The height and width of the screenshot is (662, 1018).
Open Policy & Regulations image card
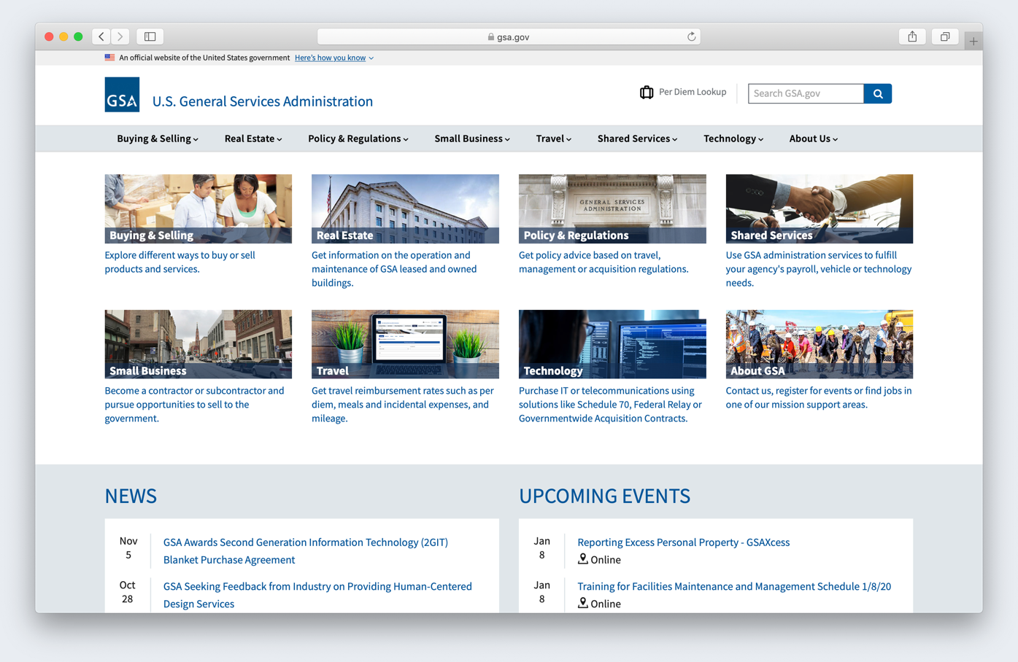click(612, 209)
